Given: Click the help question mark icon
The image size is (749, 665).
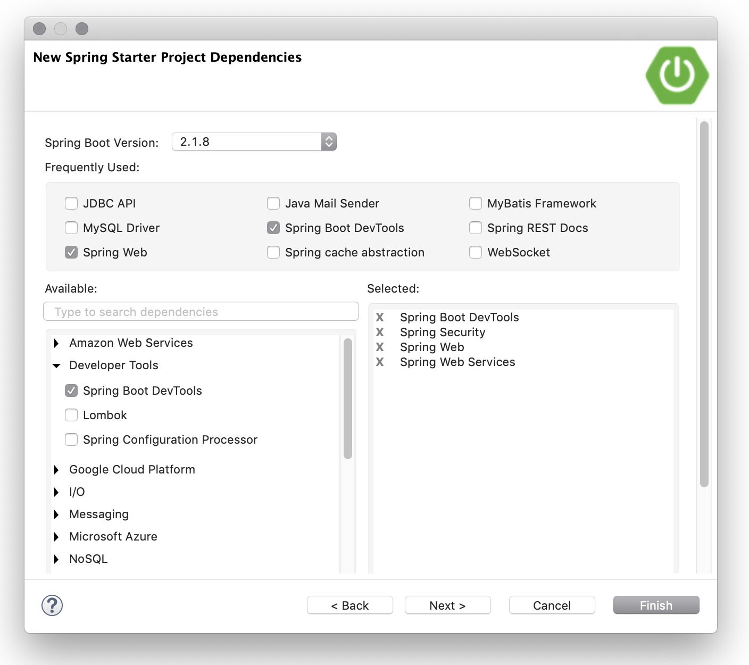Looking at the screenshot, I should coord(52,605).
